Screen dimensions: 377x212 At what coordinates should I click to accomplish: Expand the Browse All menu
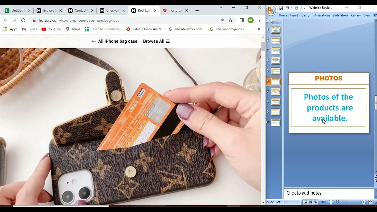coord(156,41)
